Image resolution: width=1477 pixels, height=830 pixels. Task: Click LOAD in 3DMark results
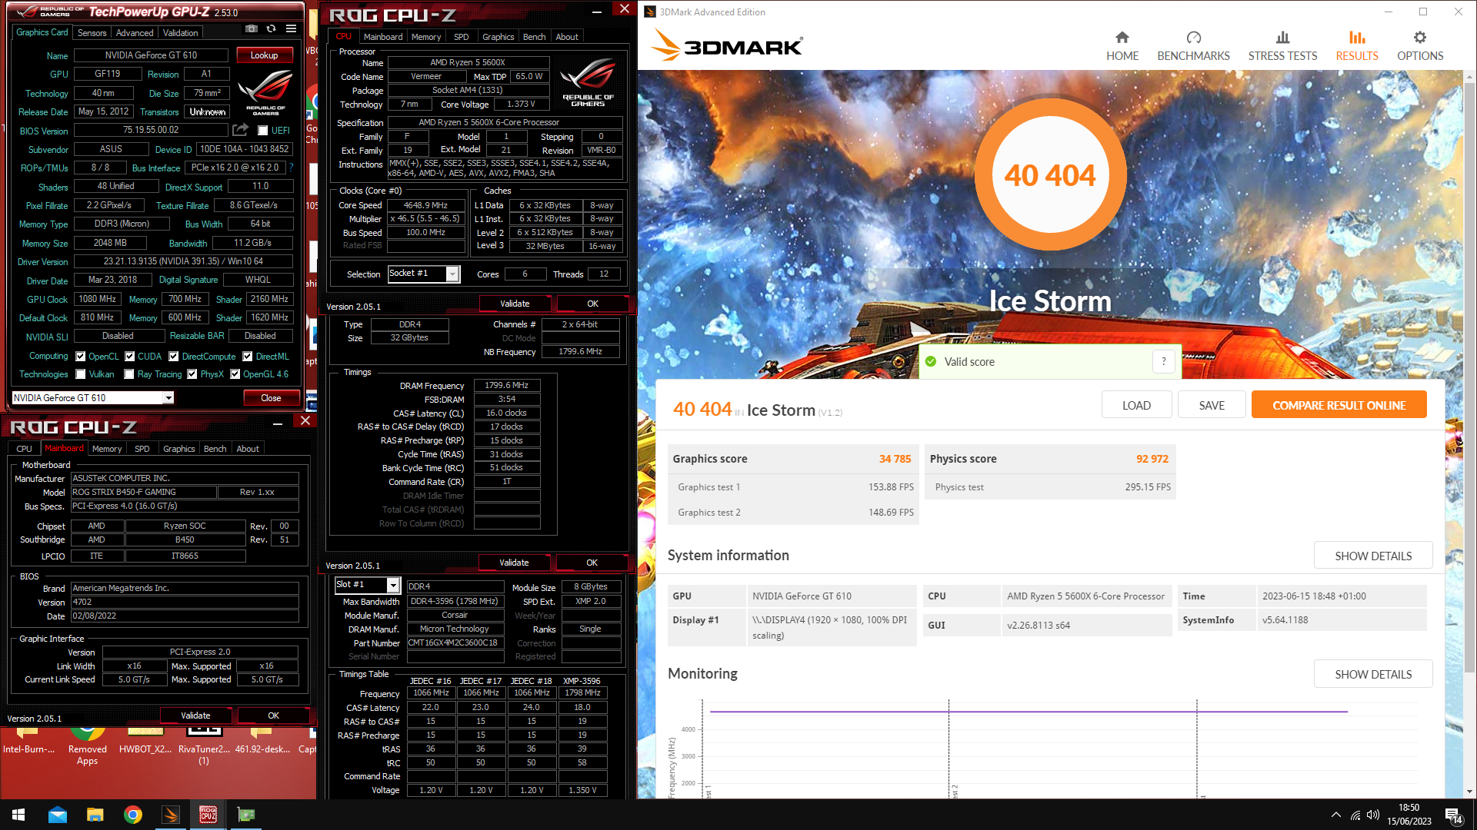1136,405
